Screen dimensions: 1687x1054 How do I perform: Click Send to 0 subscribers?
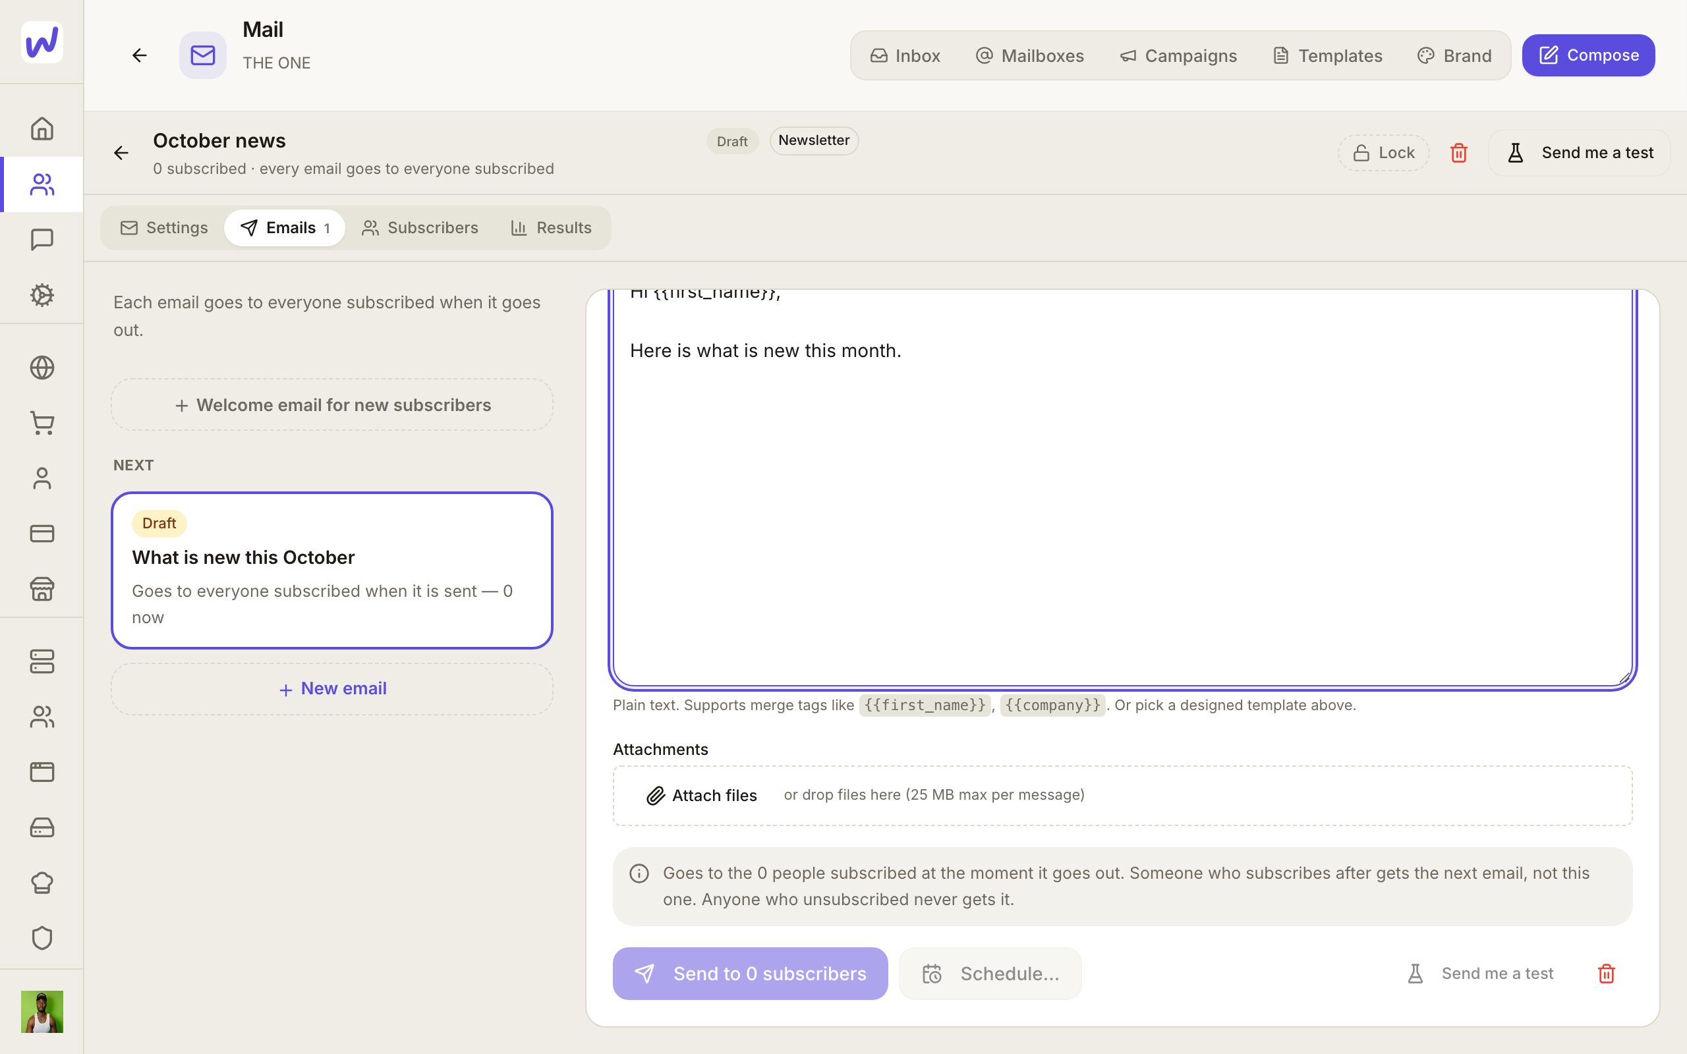click(x=750, y=973)
